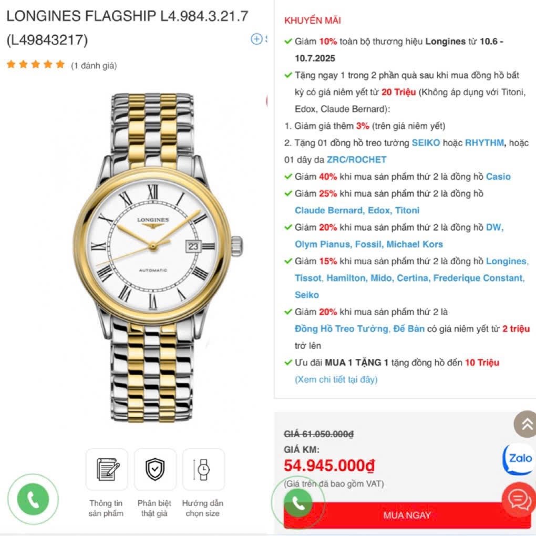Viewport: 536px width, 536px height.
Task: Click the ZRC/ROCHET leather strap link
Action: click(x=356, y=160)
